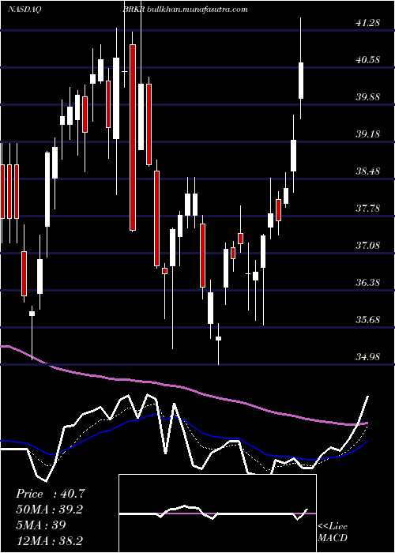This screenshot has height=553, width=395.
Task: Click the 36.38 price axis label
Action: pos(367,283)
